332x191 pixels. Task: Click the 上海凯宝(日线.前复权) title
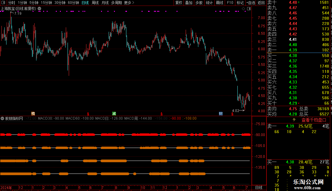point(19,9)
